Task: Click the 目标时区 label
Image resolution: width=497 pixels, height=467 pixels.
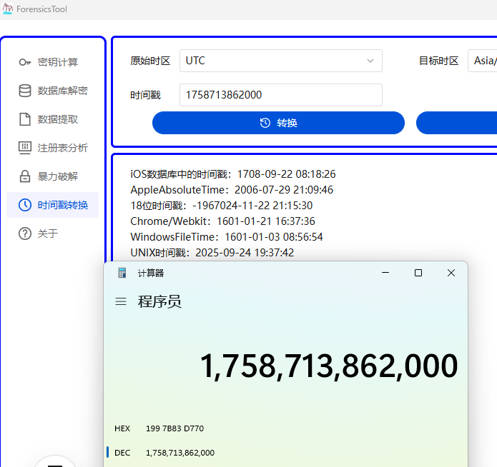Action: (x=438, y=61)
